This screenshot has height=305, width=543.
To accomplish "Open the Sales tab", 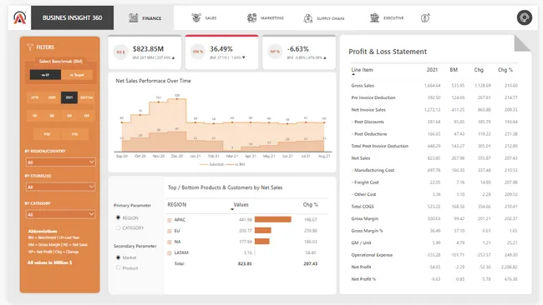I will pos(204,18).
